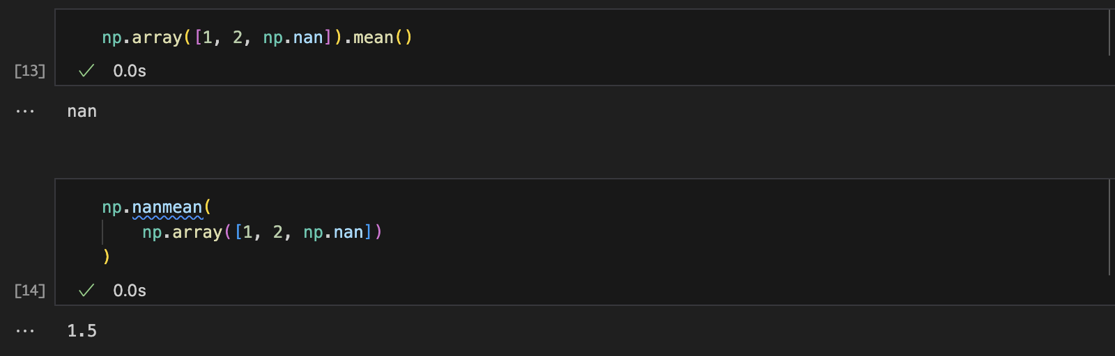The height and width of the screenshot is (356, 1115).
Task: Click the 1.5 output value
Action: [82, 331]
